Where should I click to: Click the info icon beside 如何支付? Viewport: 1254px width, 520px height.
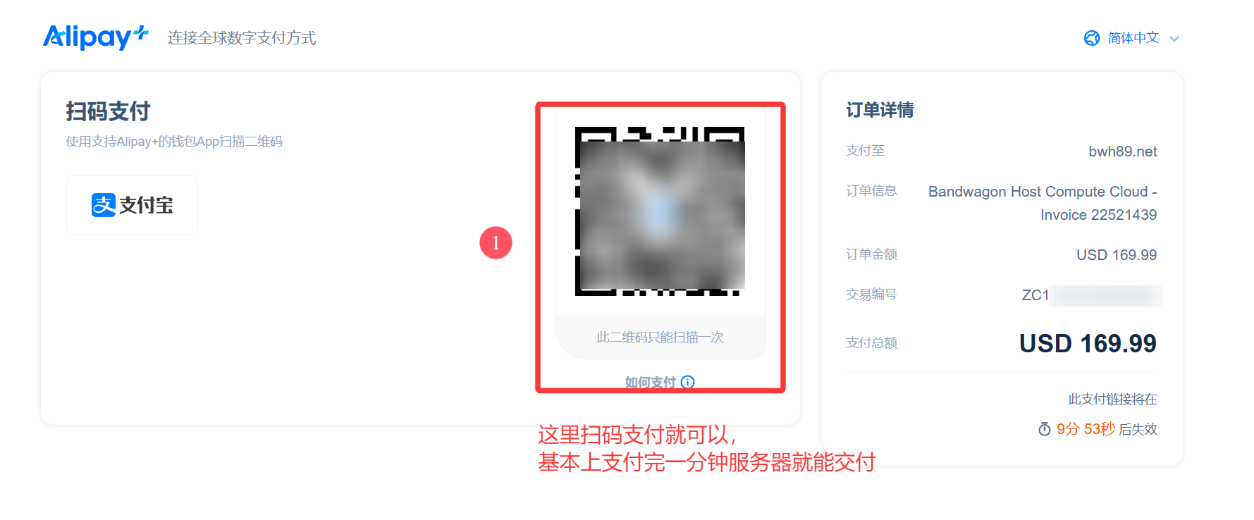pyautogui.click(x=688, y=382)
